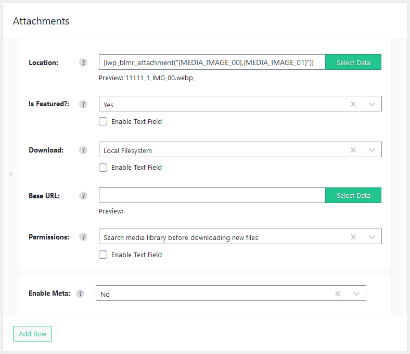View the Permissions help question mark

pos(83,237)
